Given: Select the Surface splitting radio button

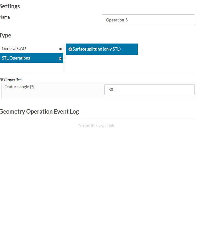Looking at the screenshot, I should (70, 49).
